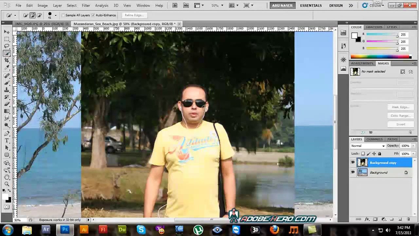
Task: Open the Analysis menu
Action: pos(102,6)
